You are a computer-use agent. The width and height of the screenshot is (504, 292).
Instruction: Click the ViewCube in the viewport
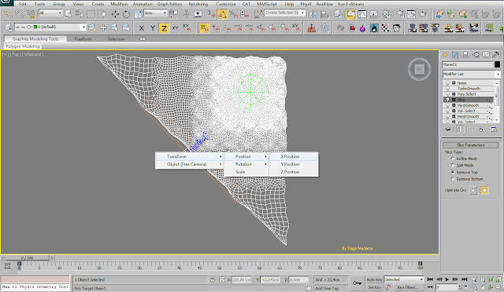click(420, 69)
